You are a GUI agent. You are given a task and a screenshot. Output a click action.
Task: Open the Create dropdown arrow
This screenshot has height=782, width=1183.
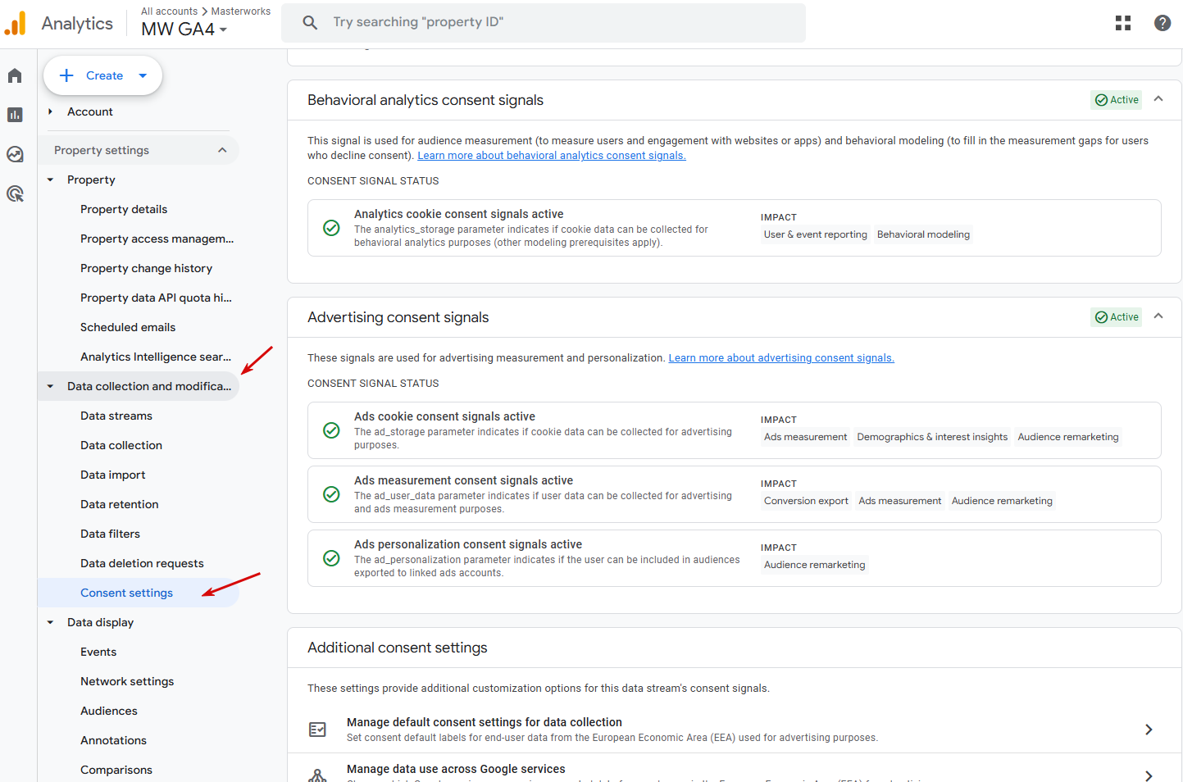tap(143, 75)
